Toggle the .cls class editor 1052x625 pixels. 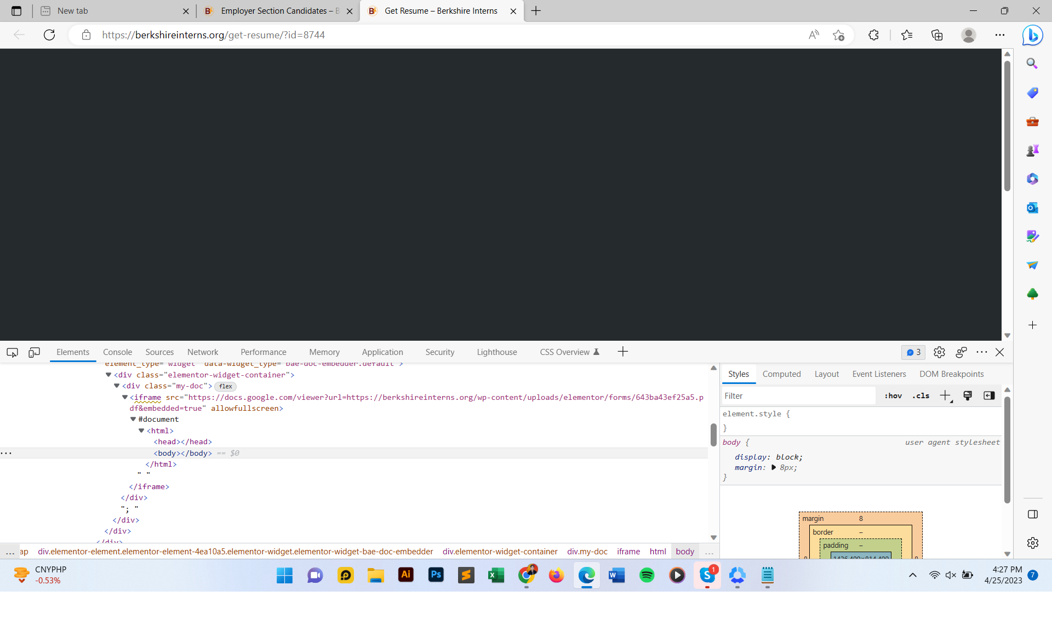pos(921,395)
